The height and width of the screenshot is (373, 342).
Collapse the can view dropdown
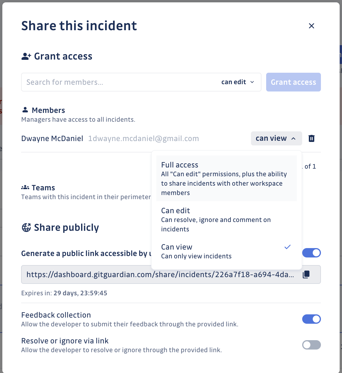click(x=276, y=138)
